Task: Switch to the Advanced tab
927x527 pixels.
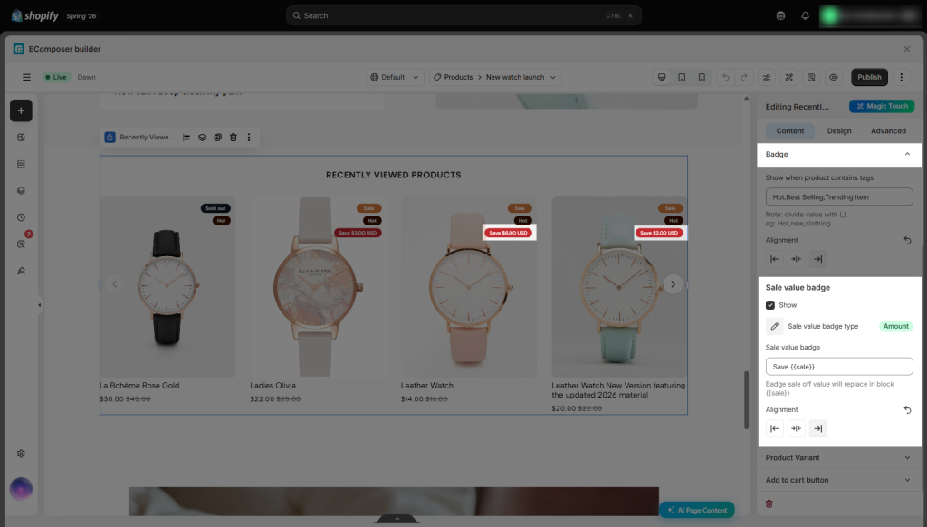Action: click(888, 130)
